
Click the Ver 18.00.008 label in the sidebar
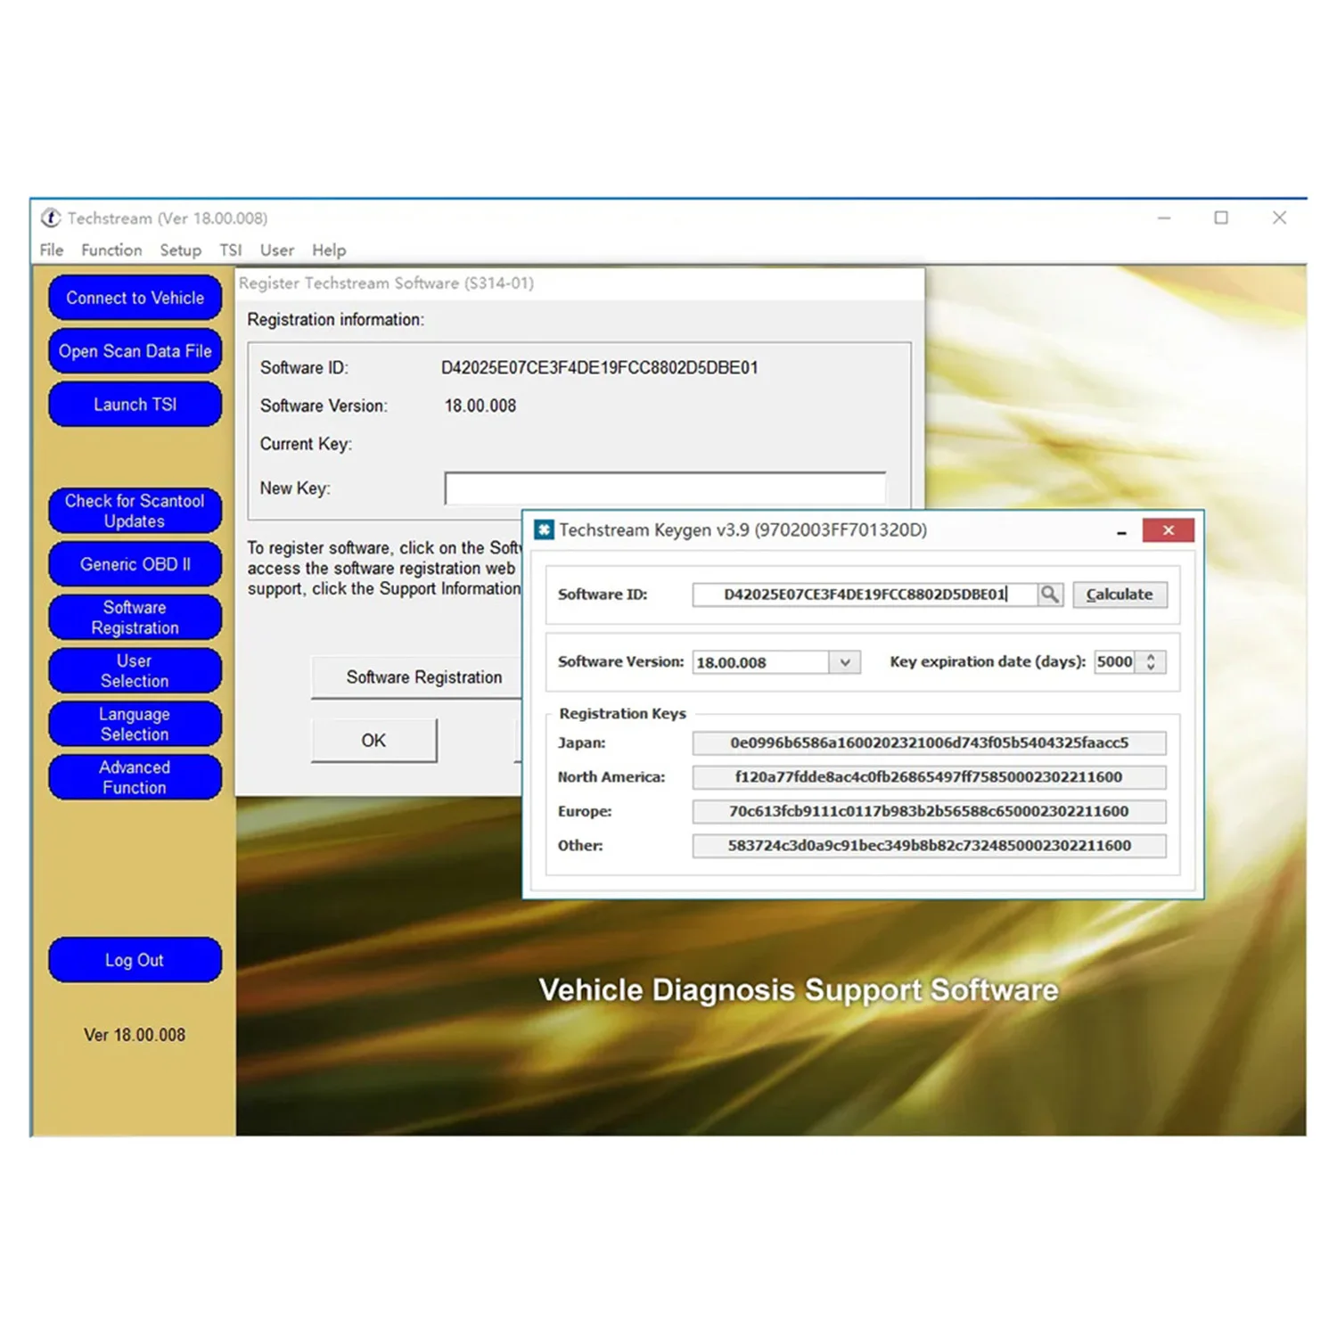135,1035
